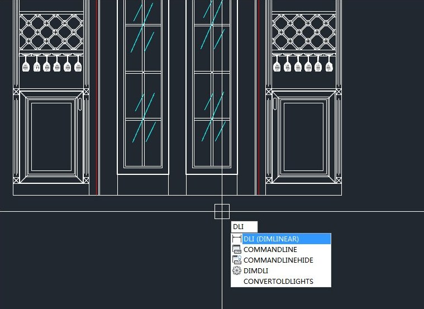This screenshot has width=424, height=309.
Task: Click the COMMANDLINE window icon
Action: pos(237,249)
